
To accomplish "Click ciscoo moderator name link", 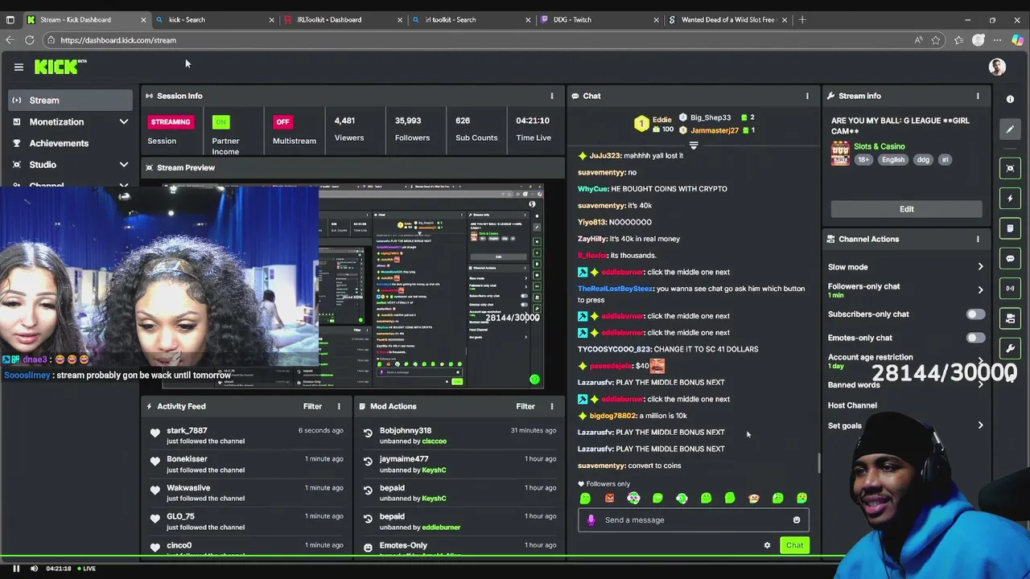I will 434,441.
